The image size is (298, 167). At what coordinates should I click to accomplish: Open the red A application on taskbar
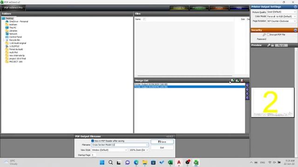[179, 162]
